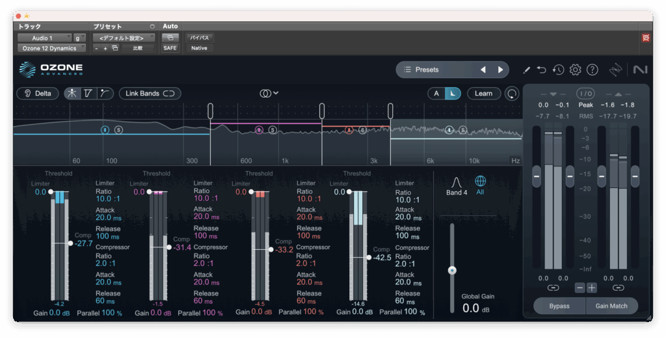The width and height of the screenshot is (666, 337).
Task: Expand the stereo mode circles dropdown
Action: coord(269,94)
